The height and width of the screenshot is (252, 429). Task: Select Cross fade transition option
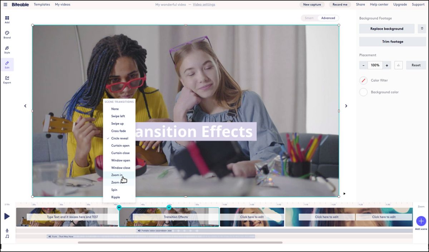tap(118, 131)
